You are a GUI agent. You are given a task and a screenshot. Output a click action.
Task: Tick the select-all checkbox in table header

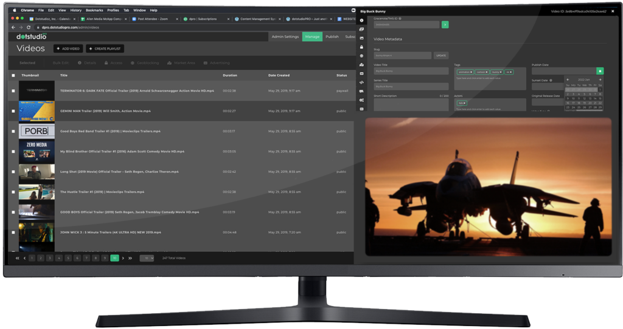click(13, 75)
